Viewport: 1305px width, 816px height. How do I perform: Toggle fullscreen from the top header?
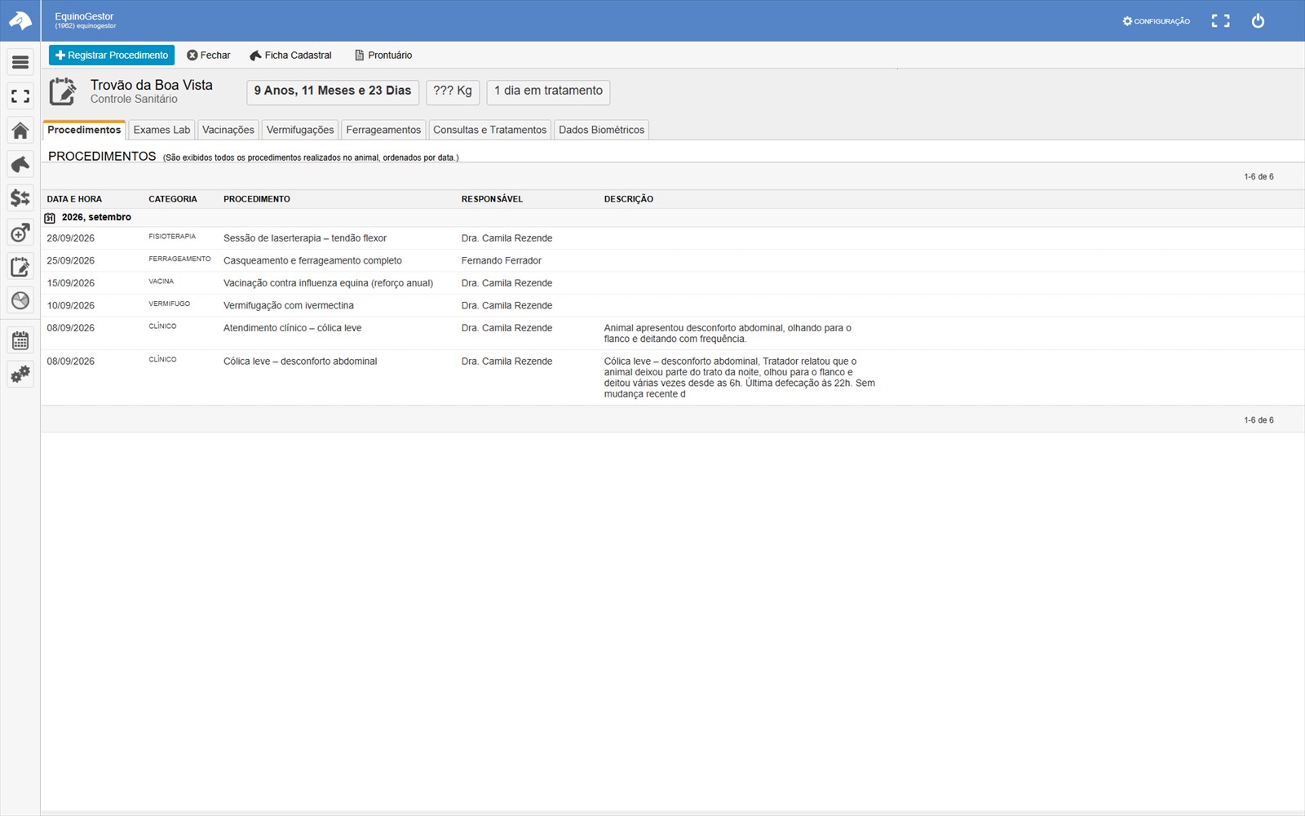pyautogui.click(x=1220, y=21)
